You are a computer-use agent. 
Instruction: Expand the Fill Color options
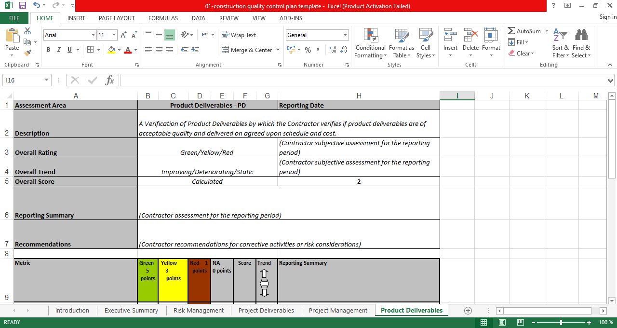pyautogui.click(x=119, y=50)
